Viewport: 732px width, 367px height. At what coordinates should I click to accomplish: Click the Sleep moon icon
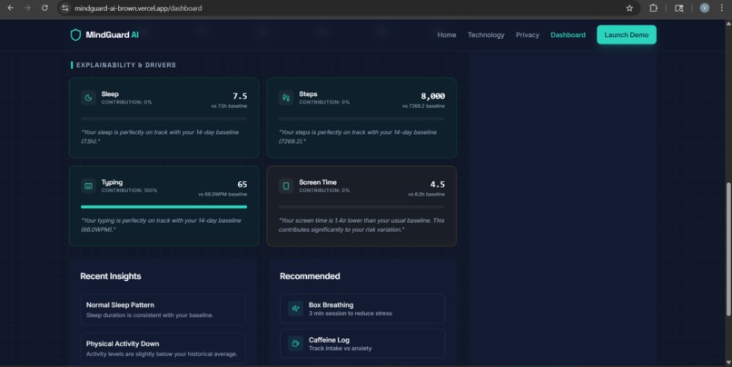pyautogui.click(x=88, y=98)
